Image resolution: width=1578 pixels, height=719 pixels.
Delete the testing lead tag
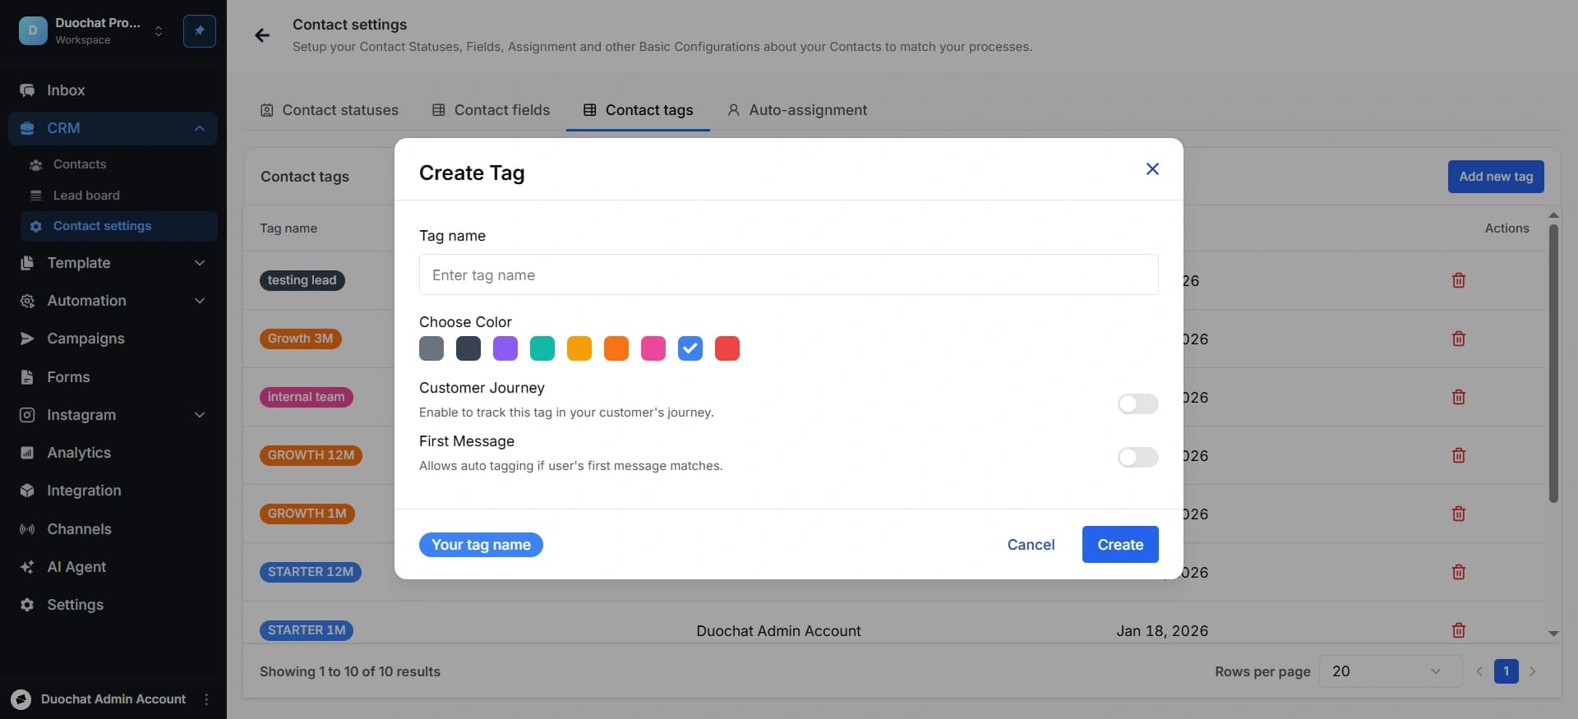coord(1459,280)
